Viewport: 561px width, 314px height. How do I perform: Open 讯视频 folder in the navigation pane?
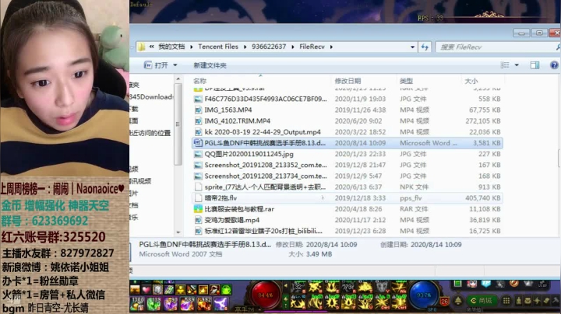pyautogui.click(x=140, y=181)
